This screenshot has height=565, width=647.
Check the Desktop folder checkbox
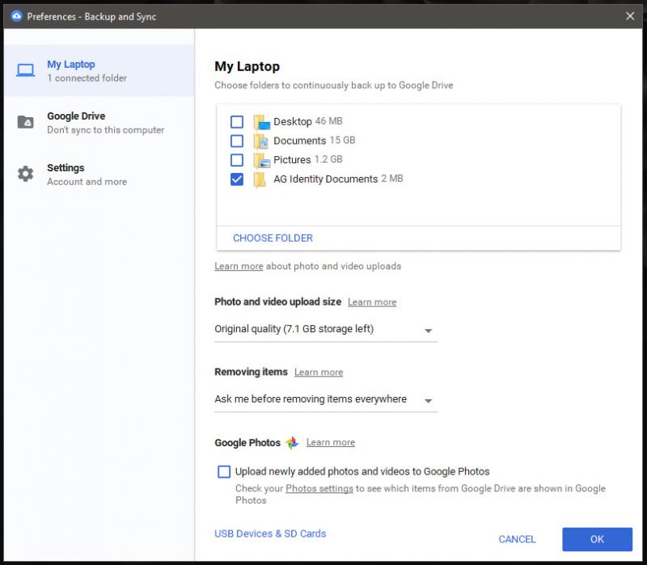tap(237, 122)
